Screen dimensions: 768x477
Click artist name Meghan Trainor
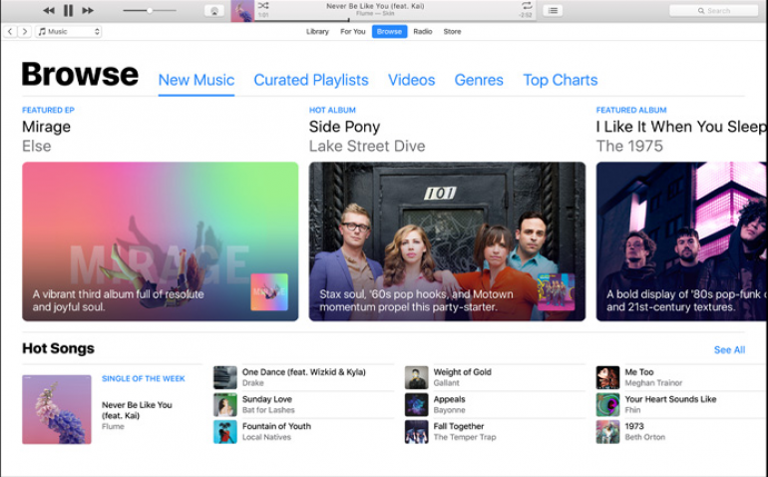click(653, 383)
